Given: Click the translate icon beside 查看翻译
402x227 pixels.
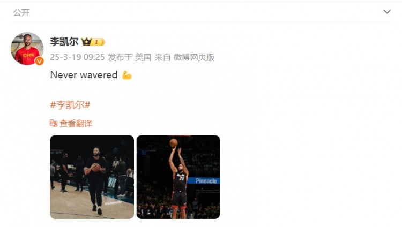Looking at the screenshot, I should pyautogui.click(x=53, y=123).
